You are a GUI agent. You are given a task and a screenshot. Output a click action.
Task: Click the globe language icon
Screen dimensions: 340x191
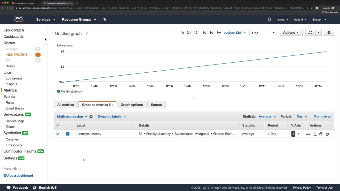(x=35, y=188)
